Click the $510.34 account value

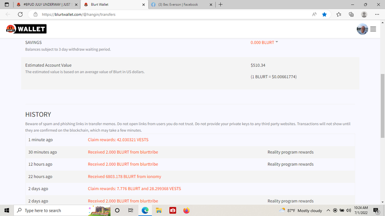coord(258,65)
